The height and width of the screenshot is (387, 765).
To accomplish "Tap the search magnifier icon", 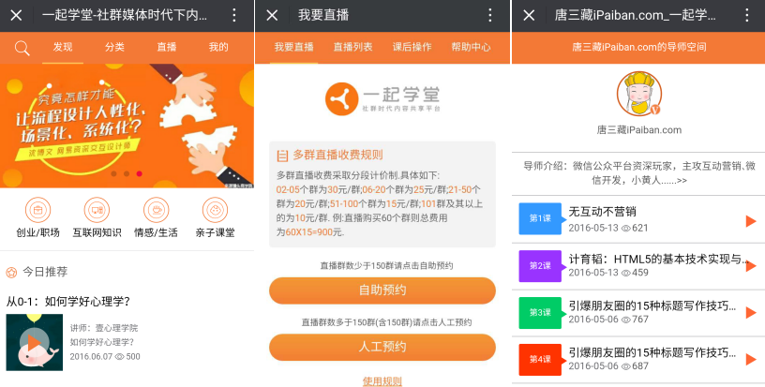I will (x=22, y=48).
